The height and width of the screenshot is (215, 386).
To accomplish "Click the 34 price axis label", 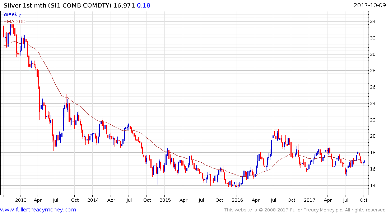I will pos(372,21).
